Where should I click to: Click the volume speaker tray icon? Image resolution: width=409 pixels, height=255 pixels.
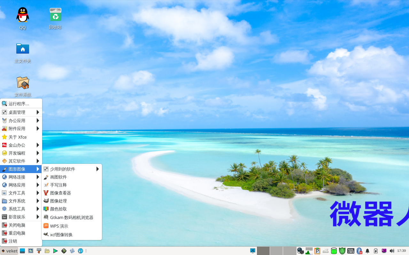(x=392, y=251)
